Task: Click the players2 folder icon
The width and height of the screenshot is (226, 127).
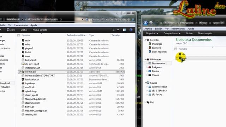Action: 23,48
